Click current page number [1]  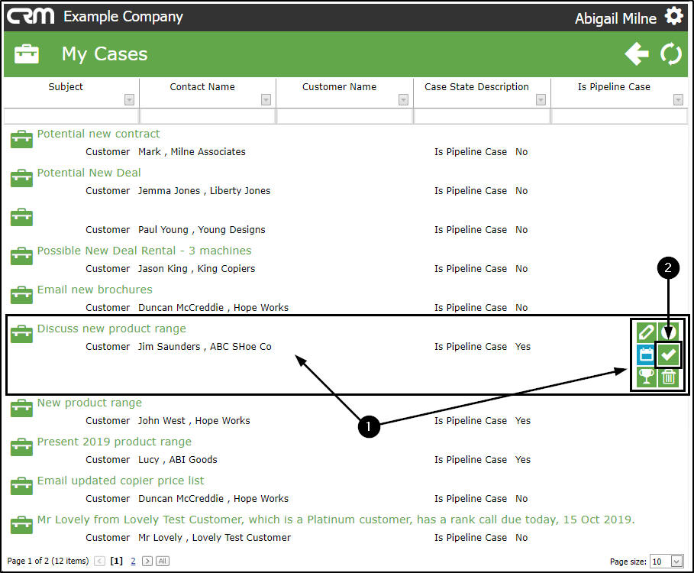click(116, 561)
